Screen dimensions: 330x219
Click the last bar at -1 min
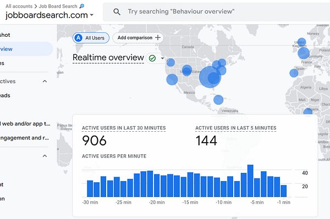[x=283, y=191]
